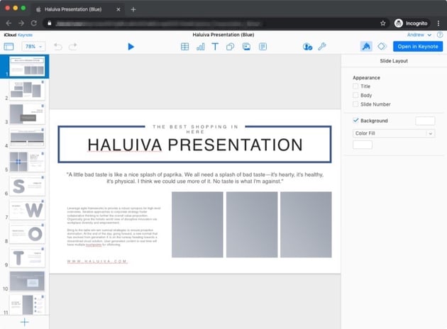
Task: Go forward in the browser
Action: [21, 23]
